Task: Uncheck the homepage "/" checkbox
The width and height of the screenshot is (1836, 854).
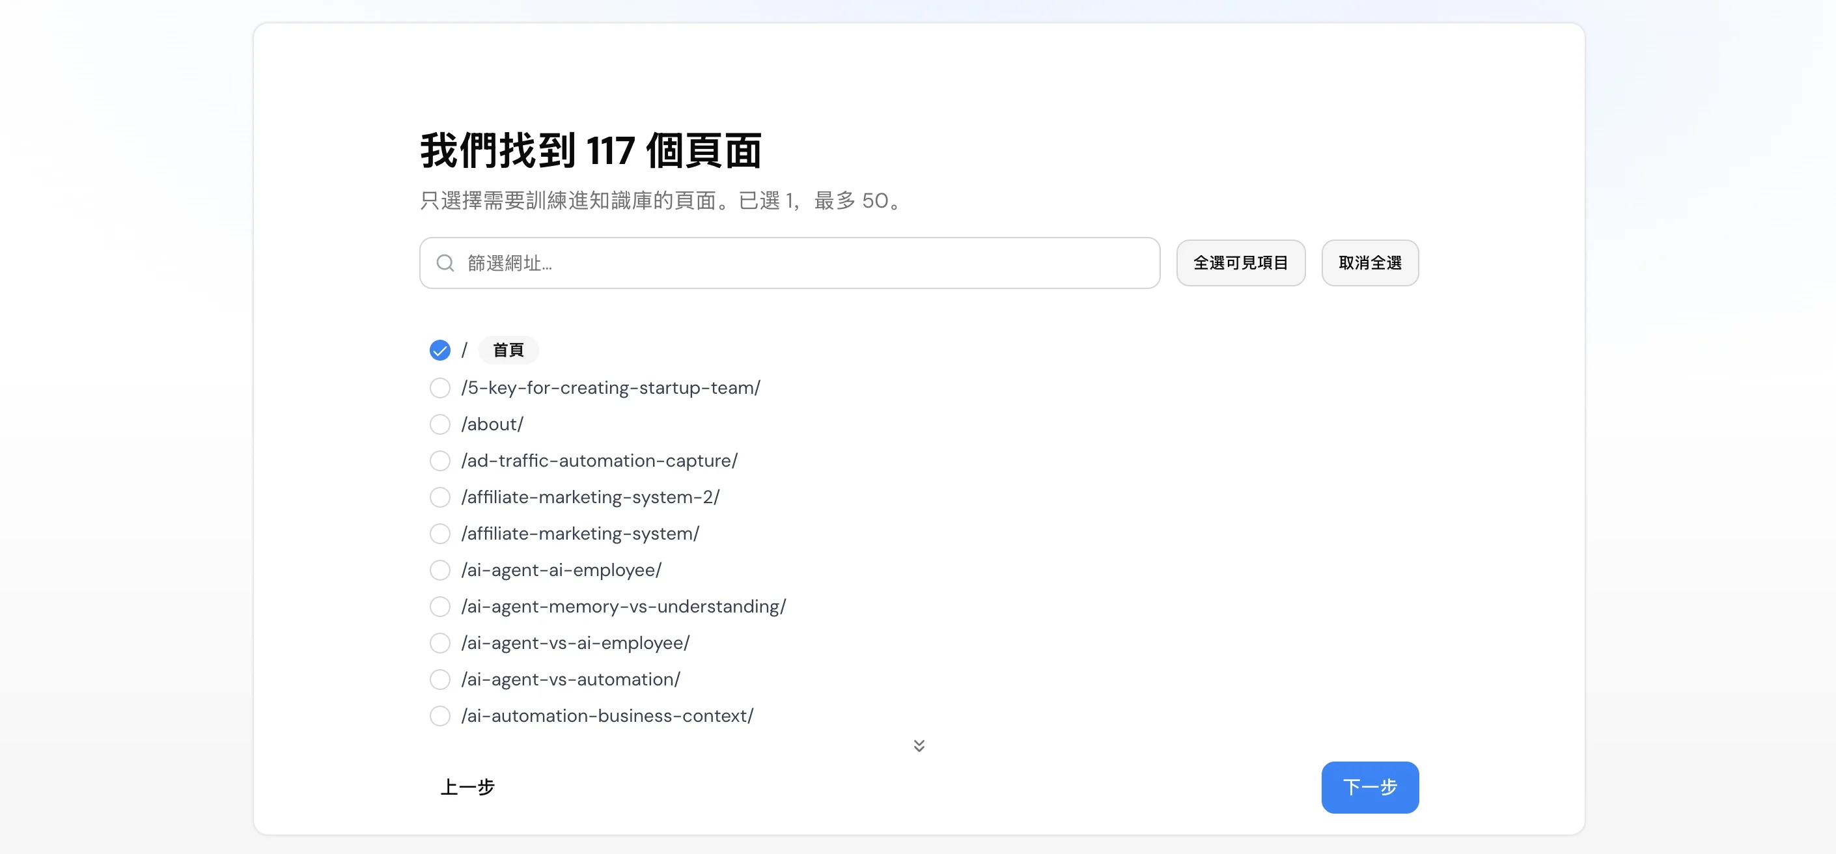Action: point(439,350)
